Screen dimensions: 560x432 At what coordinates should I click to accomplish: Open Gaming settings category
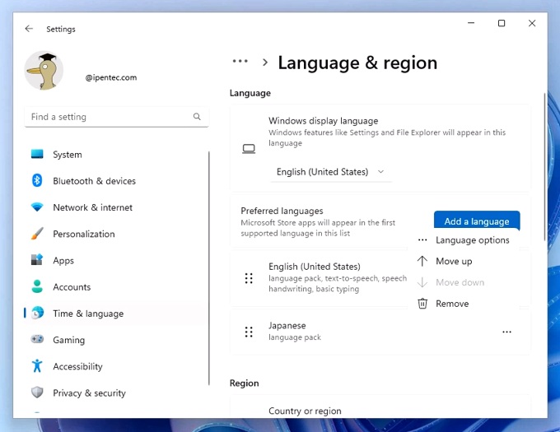(x=116, y=340)
